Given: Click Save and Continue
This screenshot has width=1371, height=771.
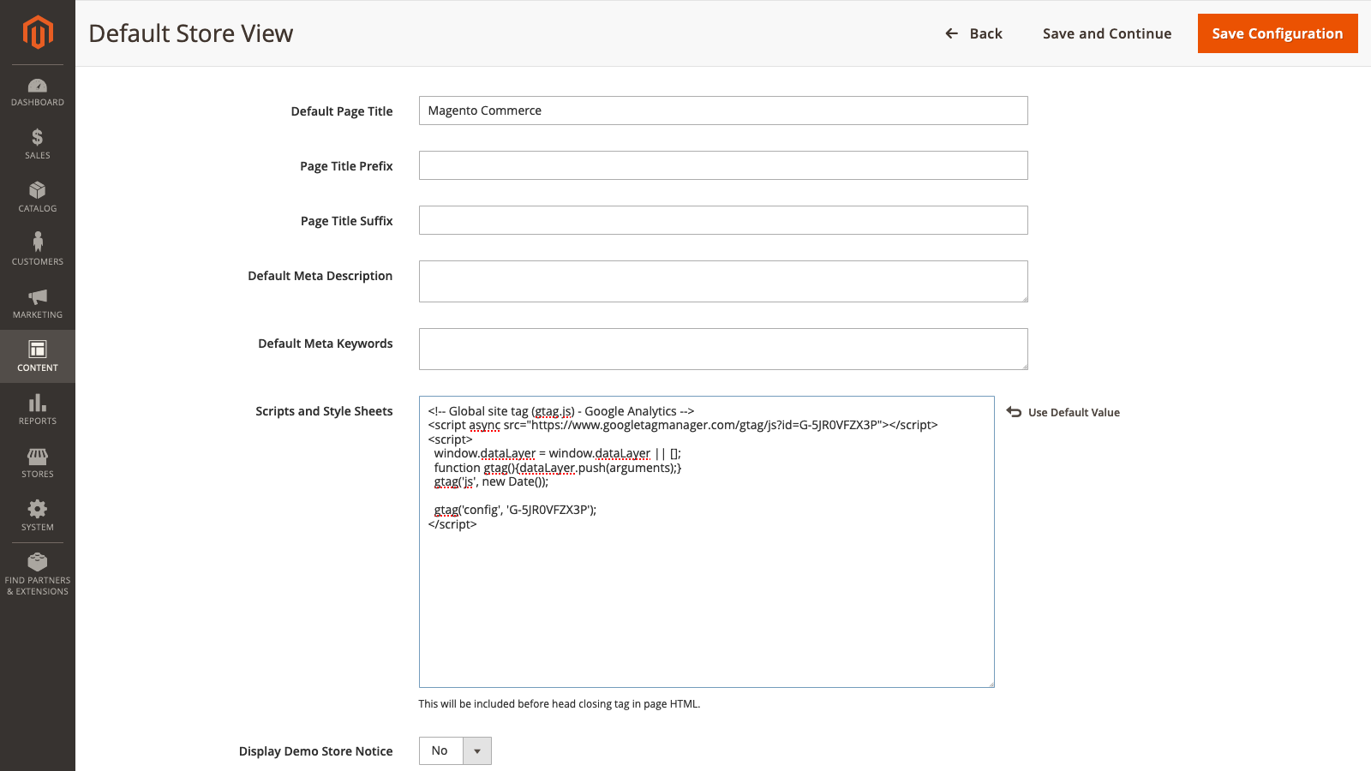Looking at the screenshot, I should click(1106, 33).
